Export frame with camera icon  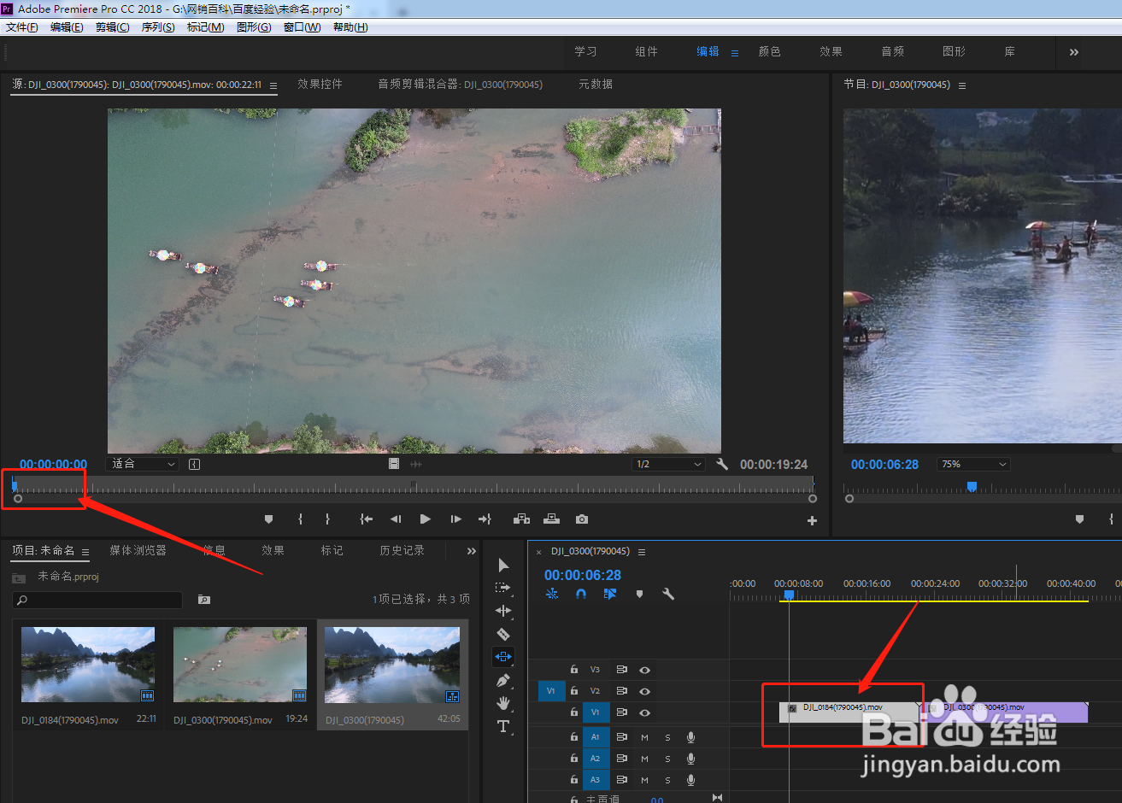[582, 519]
